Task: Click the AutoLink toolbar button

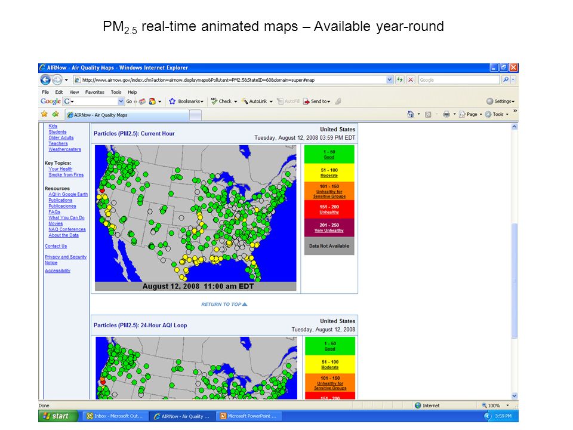Action: click(257, 102)
